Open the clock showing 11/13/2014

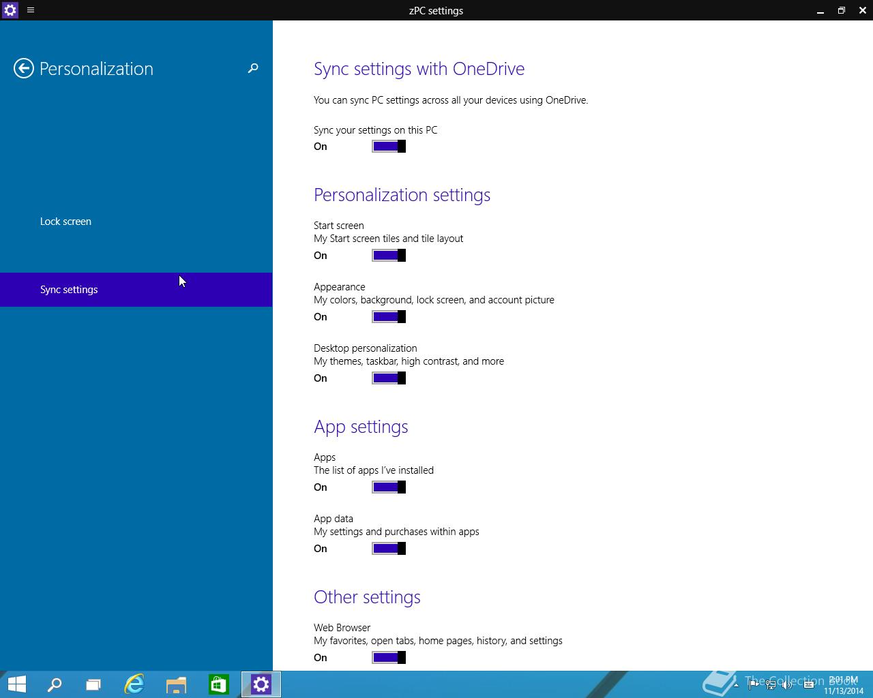point(844,685)
